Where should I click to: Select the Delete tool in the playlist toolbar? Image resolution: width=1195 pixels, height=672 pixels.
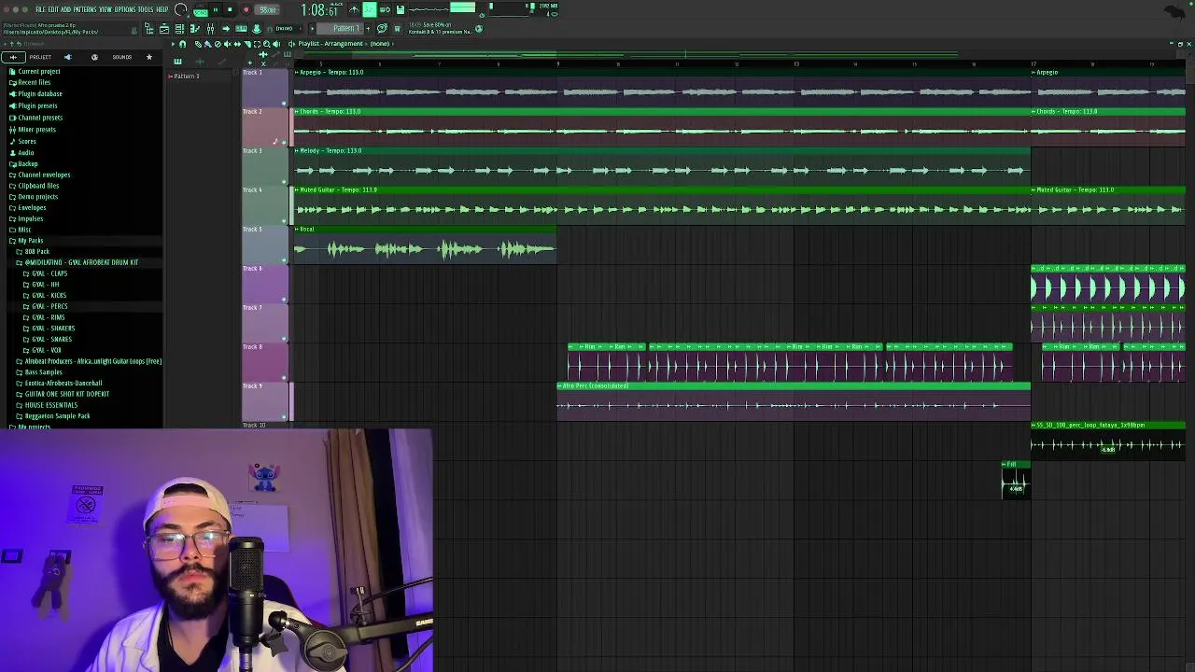click(x=218, y=44)
